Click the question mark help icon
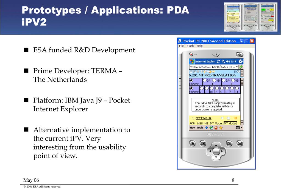The width and height of the screenshot is (281, 194). [238, 72]
